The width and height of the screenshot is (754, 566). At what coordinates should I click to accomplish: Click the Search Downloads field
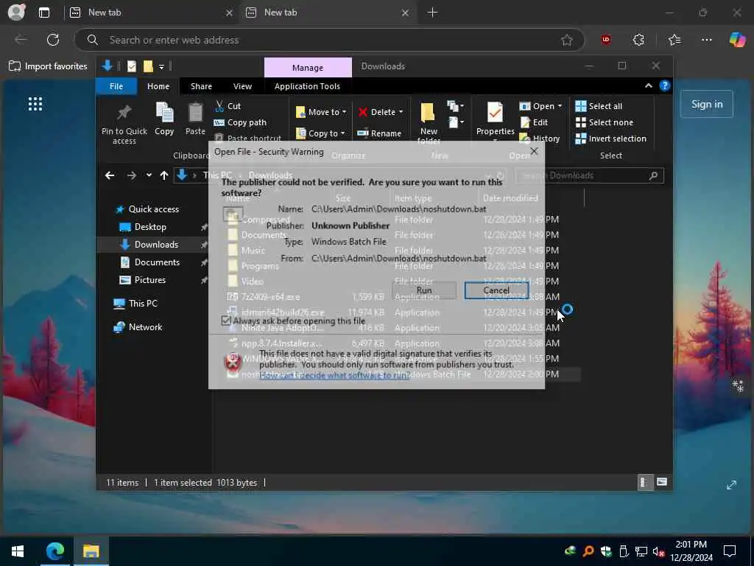[x=590, y=175]
